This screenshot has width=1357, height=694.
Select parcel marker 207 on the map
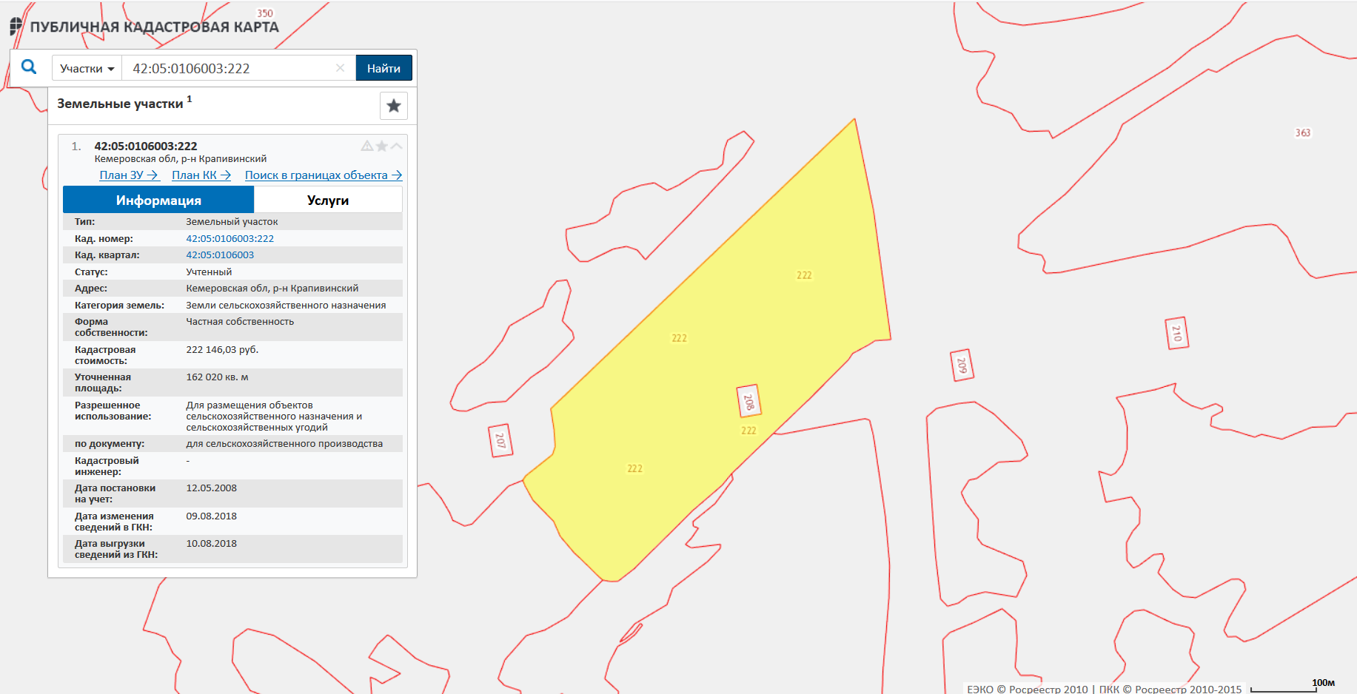pos(500,441)
